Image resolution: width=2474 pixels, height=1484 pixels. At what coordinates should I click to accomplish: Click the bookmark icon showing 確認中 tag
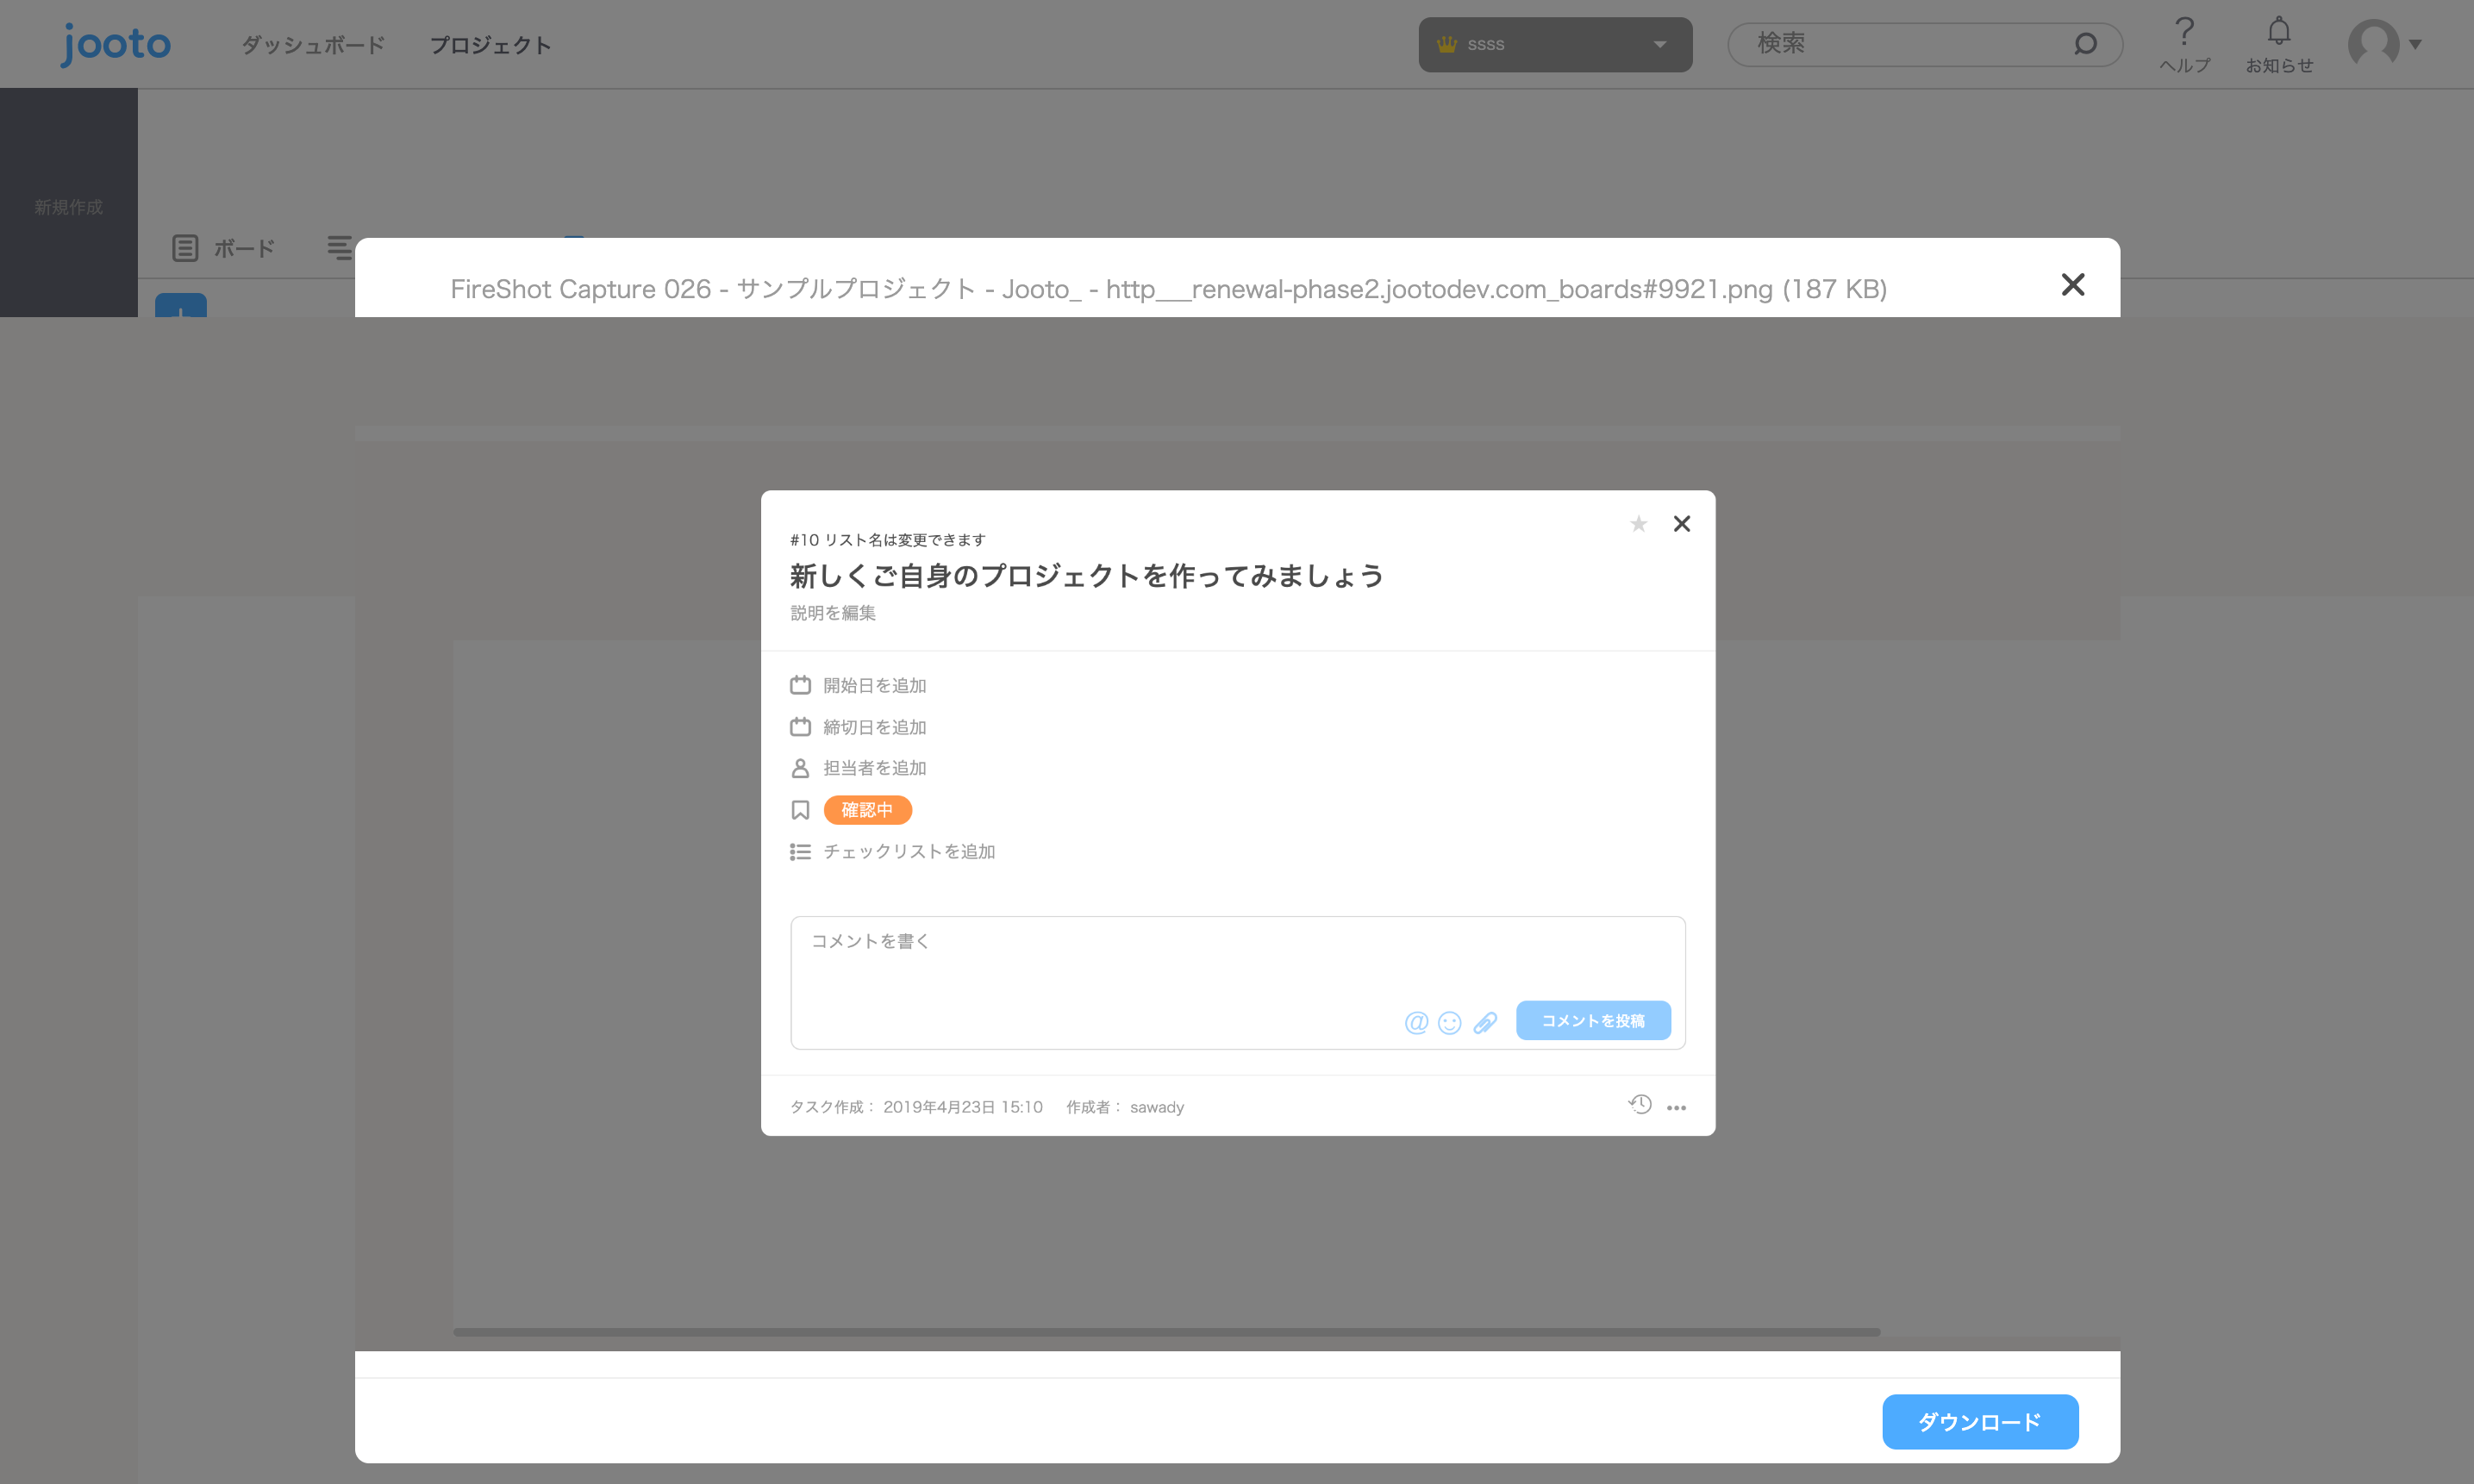(801, 809)
